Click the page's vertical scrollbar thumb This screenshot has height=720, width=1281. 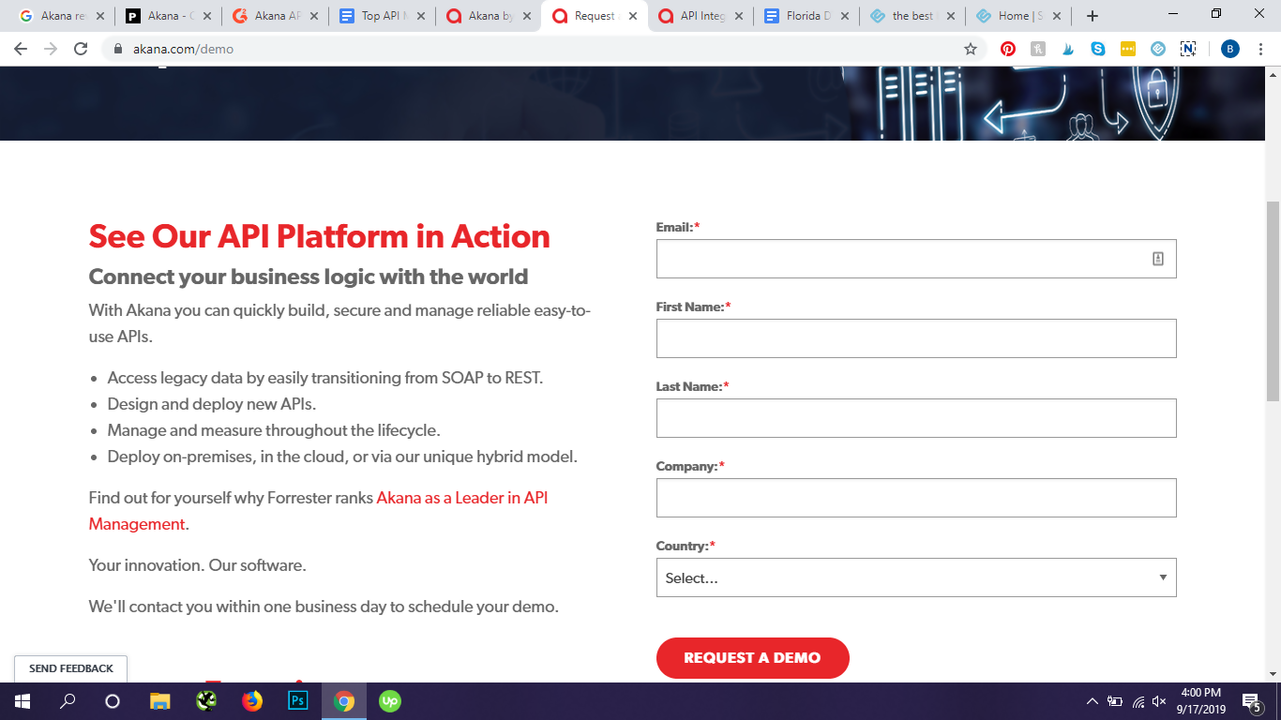(1273, 300)
